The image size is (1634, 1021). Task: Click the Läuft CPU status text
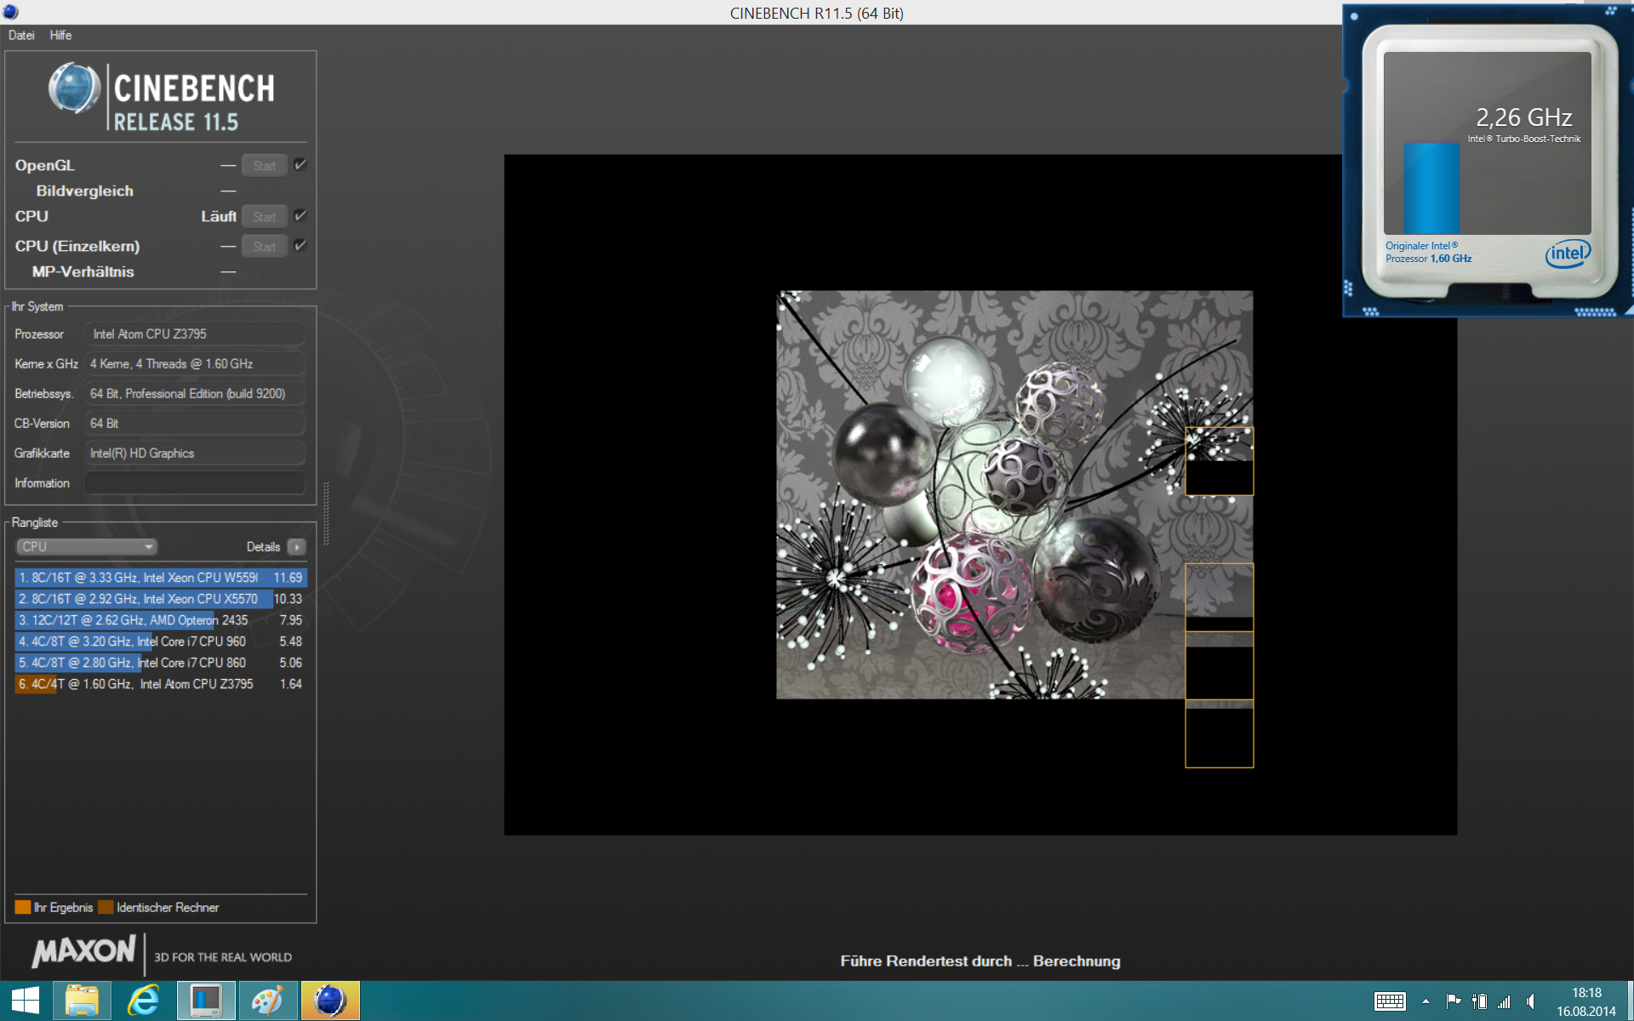pos(219,216)
